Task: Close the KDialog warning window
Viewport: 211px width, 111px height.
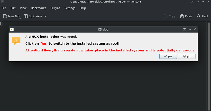Action: click(x=195, y=29)
